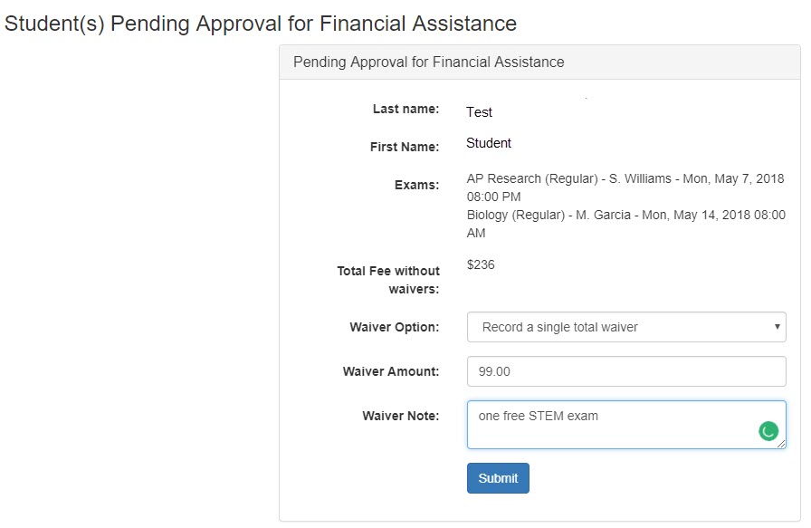Click the Pending Approval for Financial Assistance panel header
Viewport: 811px width, 528px height.
pyautogui.click(x=539, y=62)
